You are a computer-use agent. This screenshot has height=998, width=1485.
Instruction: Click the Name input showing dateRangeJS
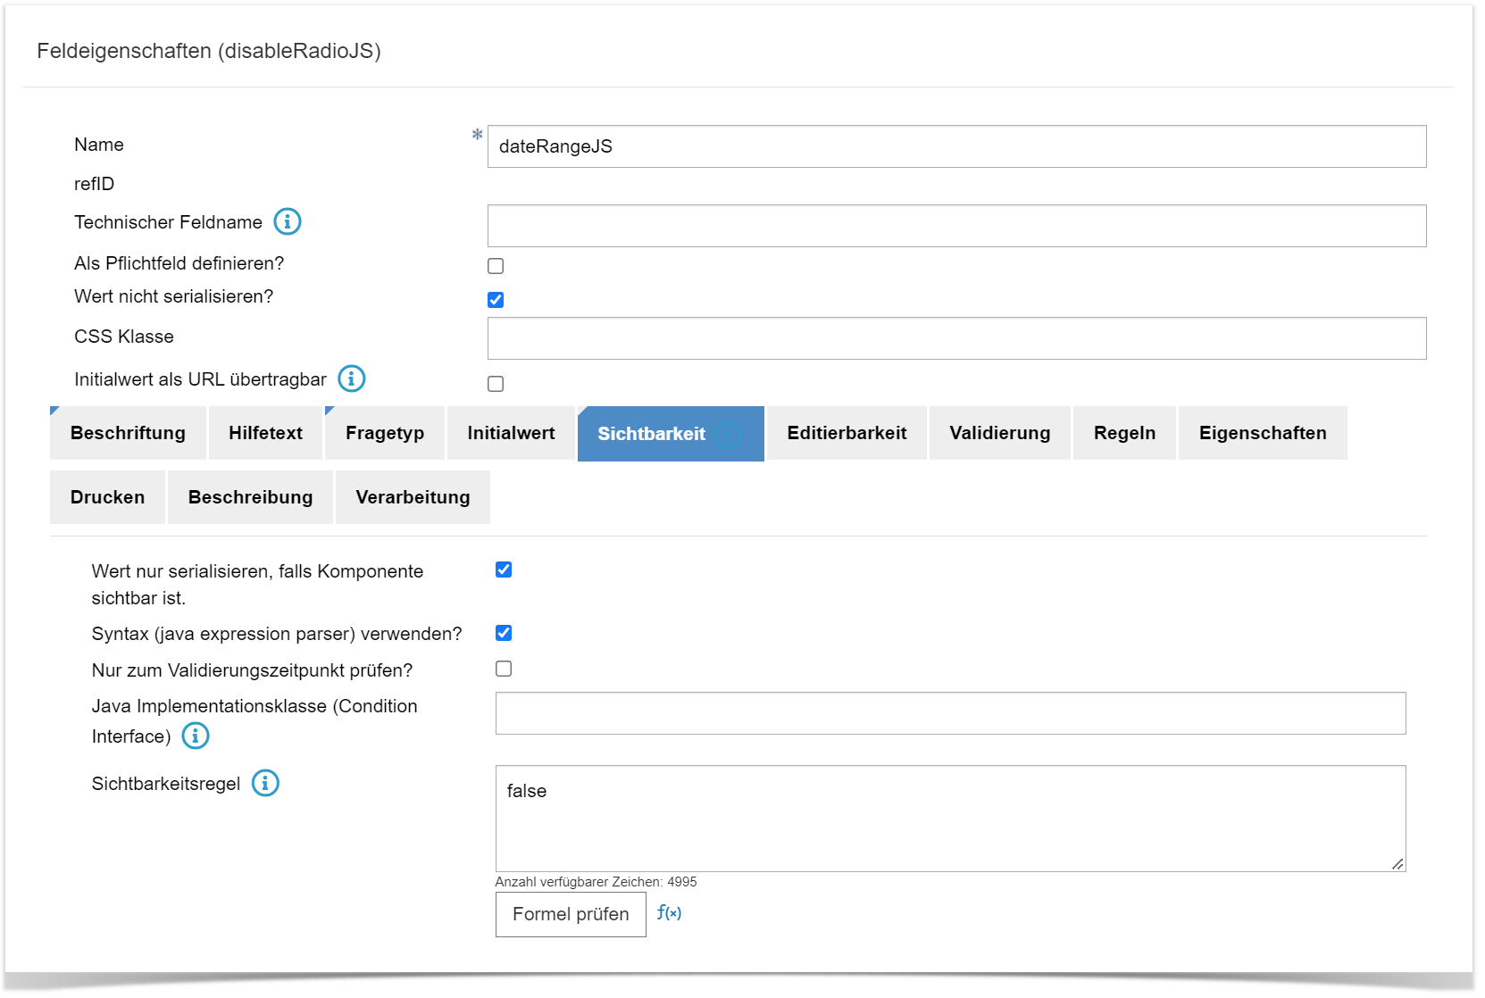(955, 146)
